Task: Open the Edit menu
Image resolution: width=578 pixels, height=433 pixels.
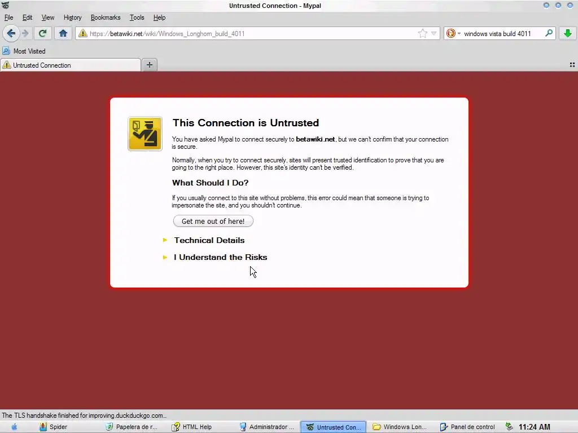Action: click(x=27, y=17)
